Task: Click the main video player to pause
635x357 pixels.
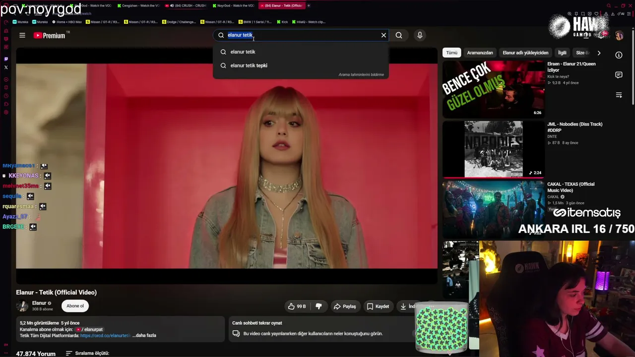Action: (227, 166)
